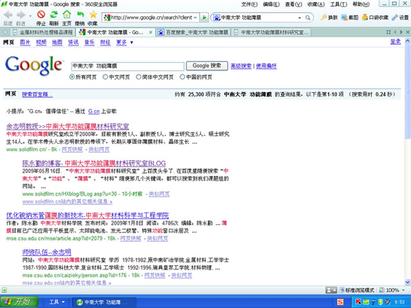Select the 中国的网页 radio button
This screenshot has height=308, width=411.
(x=182, y=77)
